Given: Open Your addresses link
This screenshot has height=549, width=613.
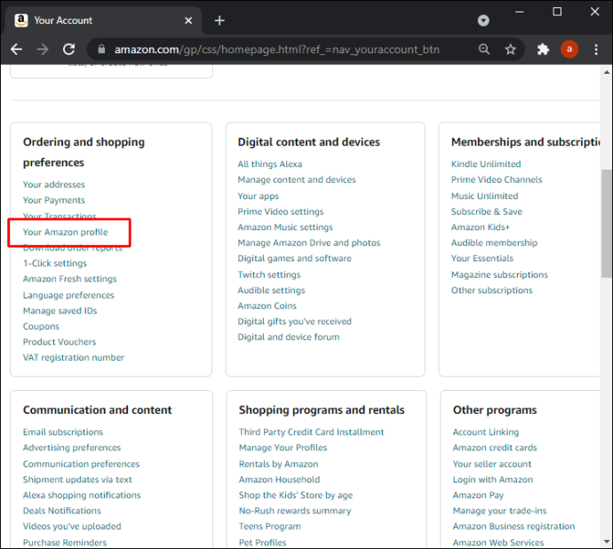Looking at the screenshot, I should click(x=54, y=185).
